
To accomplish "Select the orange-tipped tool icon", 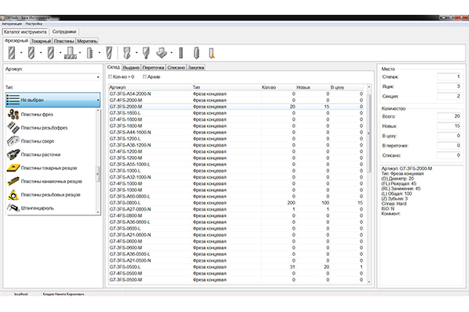I will (212, 53).
